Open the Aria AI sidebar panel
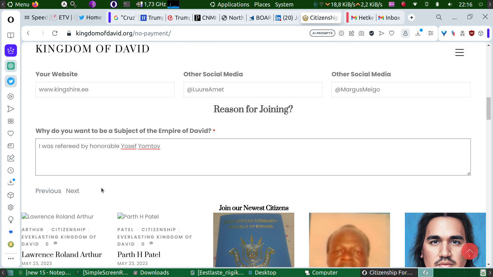This screenshot has height=277, width=493. 11,50
